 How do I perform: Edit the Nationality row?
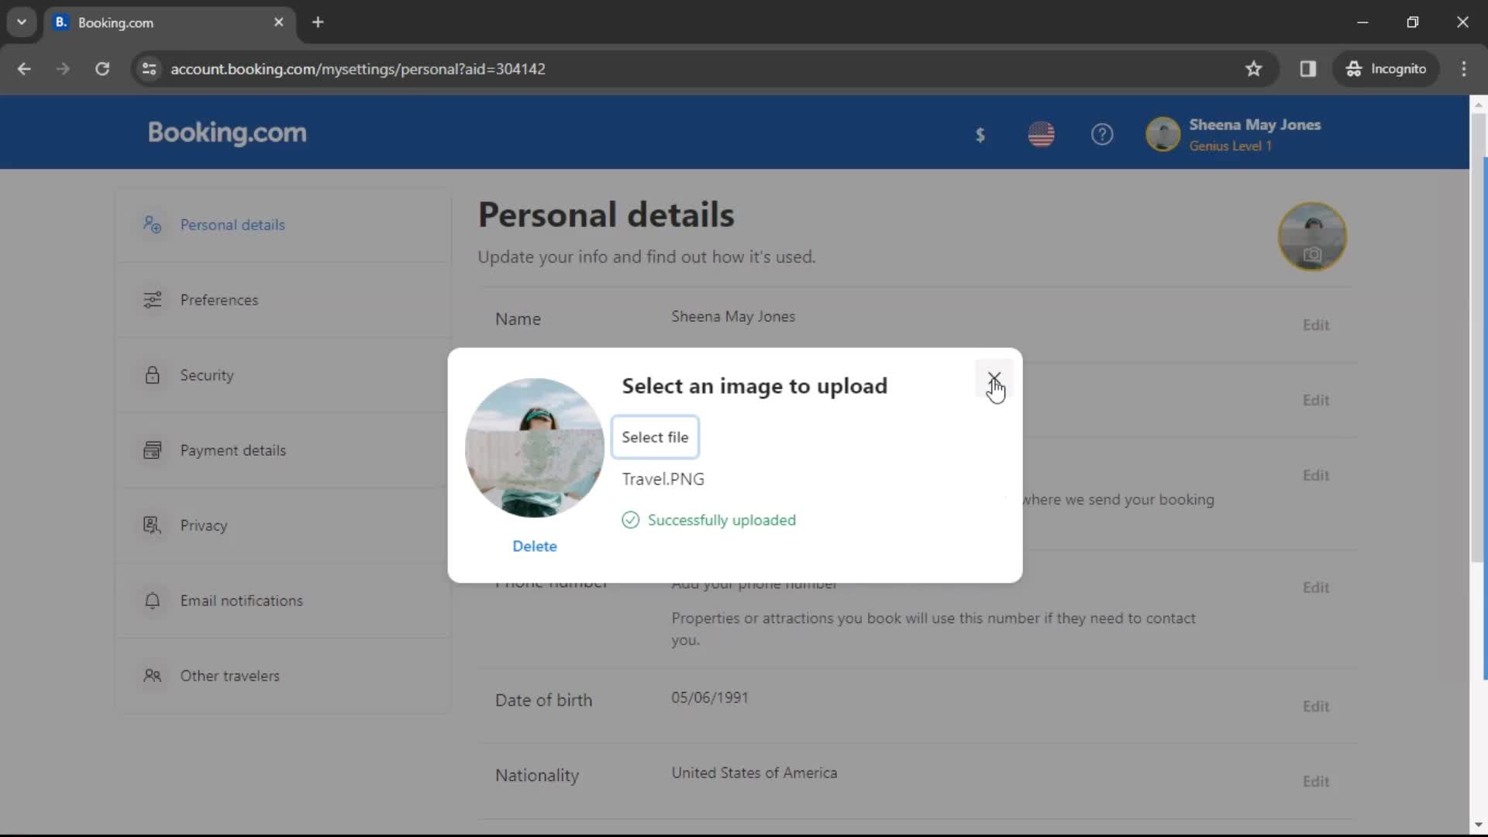pos(1316,781)
